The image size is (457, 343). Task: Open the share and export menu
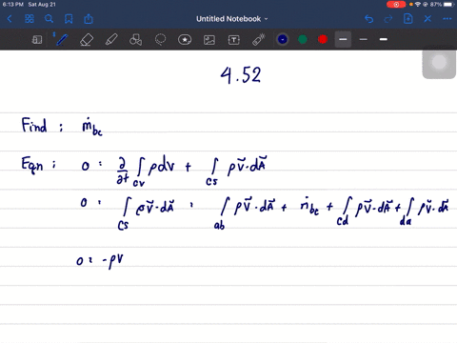(x=89, y=19)
